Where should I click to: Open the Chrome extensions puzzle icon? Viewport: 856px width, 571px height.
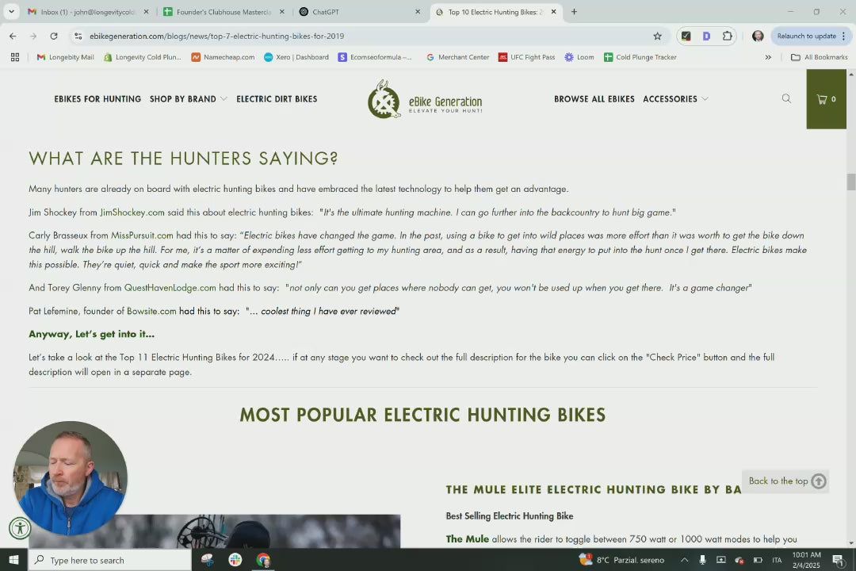727,36
